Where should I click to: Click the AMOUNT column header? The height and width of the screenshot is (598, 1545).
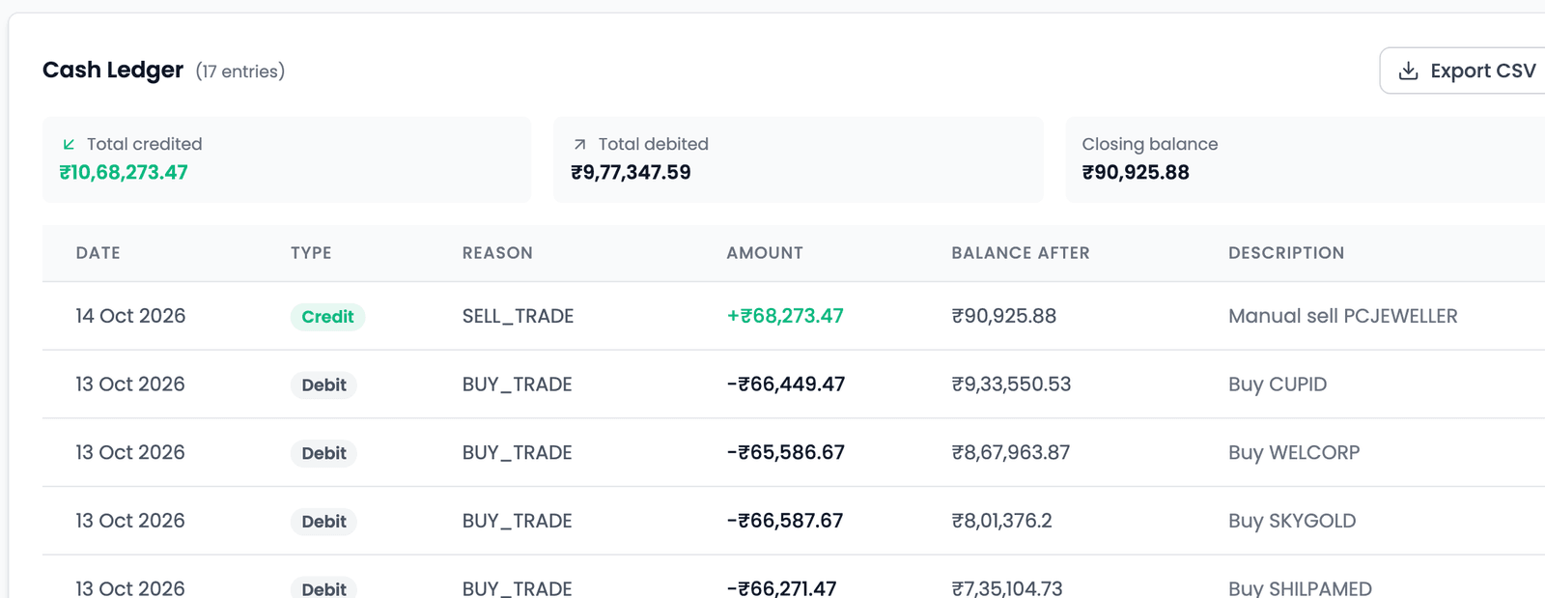tap(765, 253)
